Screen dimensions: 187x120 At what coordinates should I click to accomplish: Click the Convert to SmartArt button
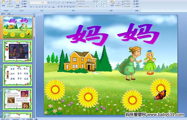point(84,7)
